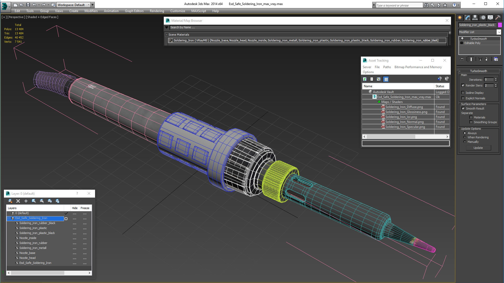
Task: Click Make Unique icon below modifier stack
Action: pyautogui.click(x=480, y=59)
